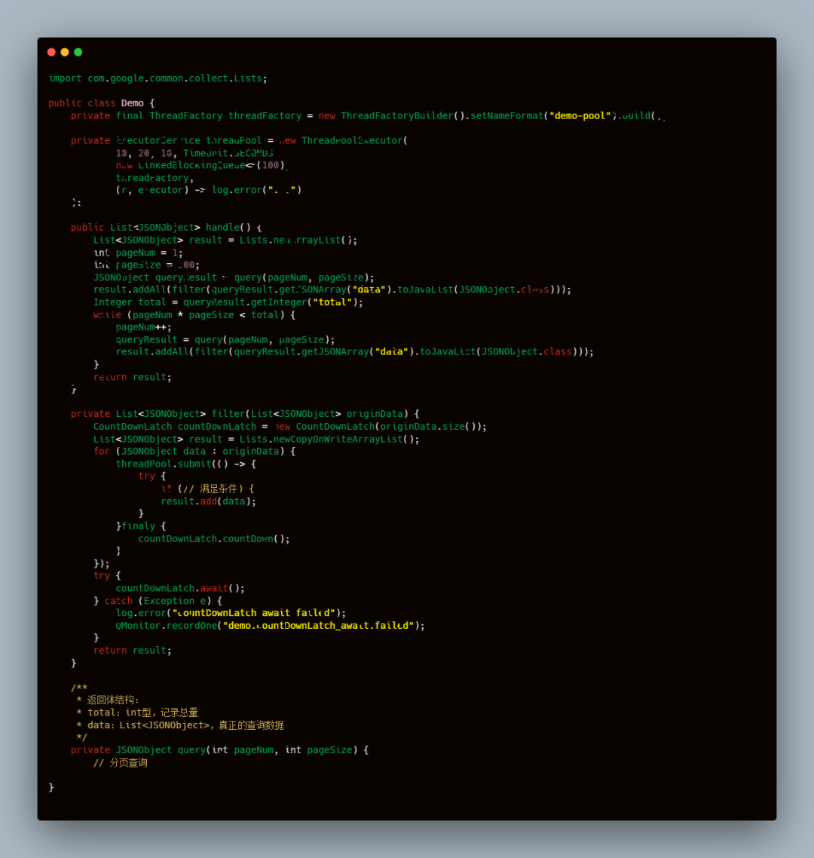Screen dimensions: 814x858
Task: Click '10, 20, 10, TimeUnit.SECONDS' line
Action: coord(194,153)
